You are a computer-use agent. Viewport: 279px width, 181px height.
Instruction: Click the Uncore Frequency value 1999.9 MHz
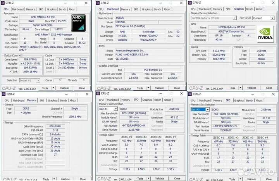click(x=75, y=117)
